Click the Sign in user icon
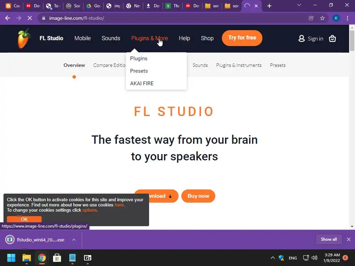The image size is (355, 266). [x=302, y=38]
